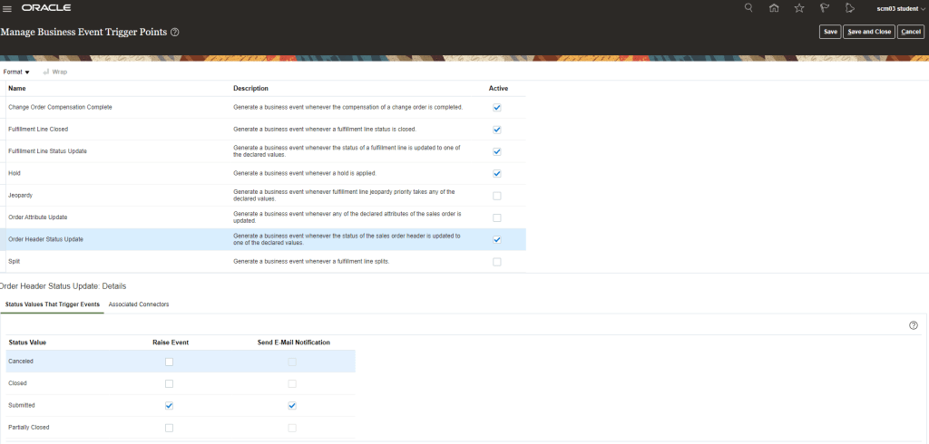The width and height of the screenshot is (929, 444).
Task: Open the Watchlist flag icon
Action: (825, 8)
